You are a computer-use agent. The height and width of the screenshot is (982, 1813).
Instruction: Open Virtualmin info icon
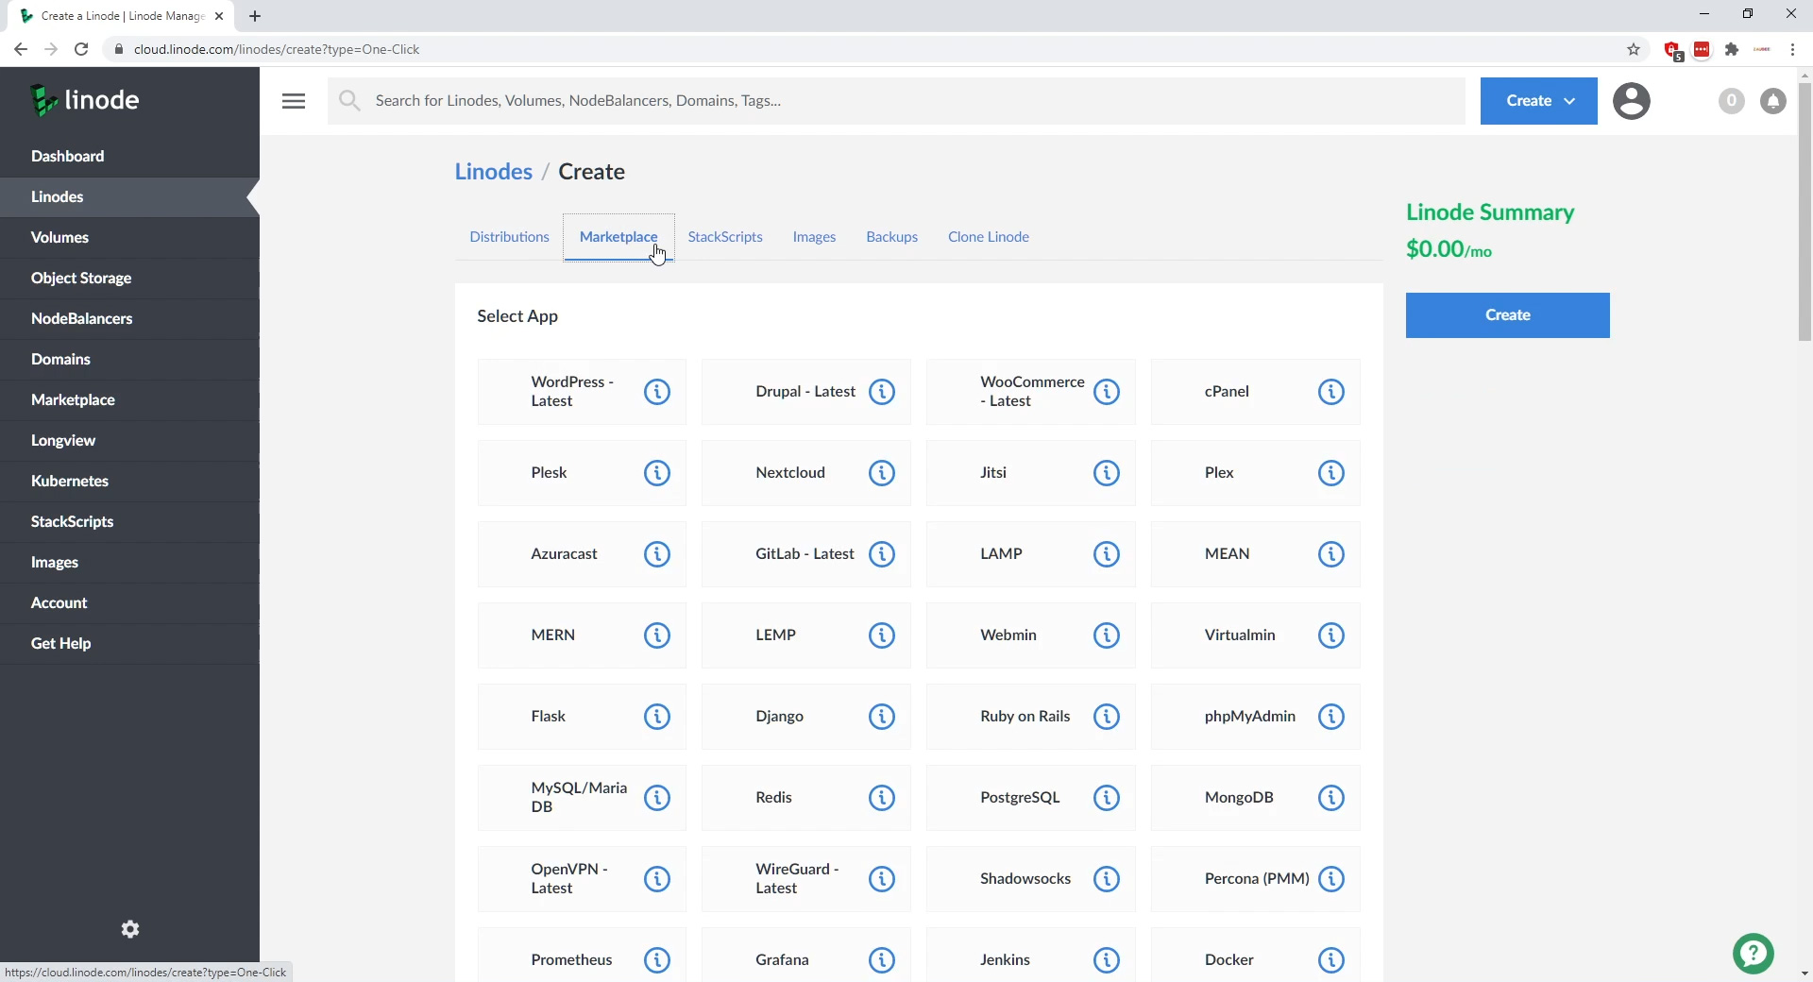coord(1331,635)
